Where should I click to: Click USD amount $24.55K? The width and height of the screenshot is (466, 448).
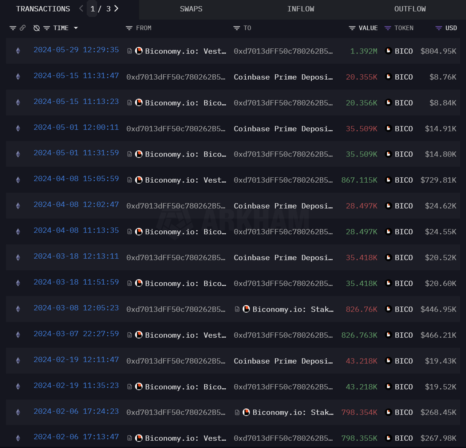coord(441,232)
